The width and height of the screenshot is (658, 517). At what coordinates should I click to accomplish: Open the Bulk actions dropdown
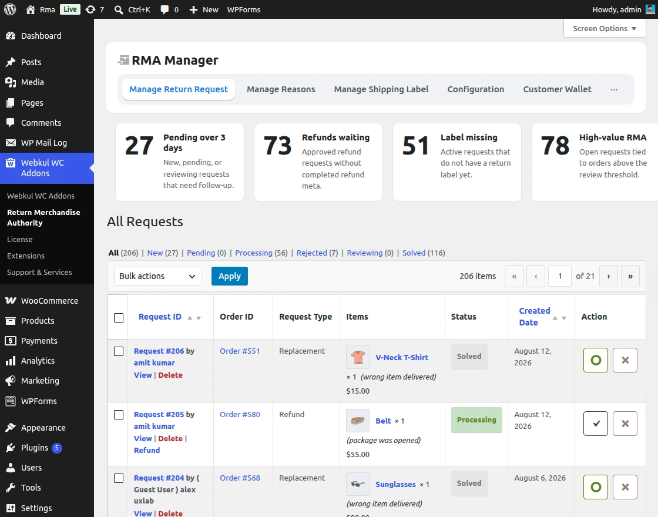(x=158, y=276)
